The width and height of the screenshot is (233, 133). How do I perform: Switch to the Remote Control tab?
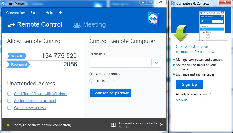tap(35, 25)
